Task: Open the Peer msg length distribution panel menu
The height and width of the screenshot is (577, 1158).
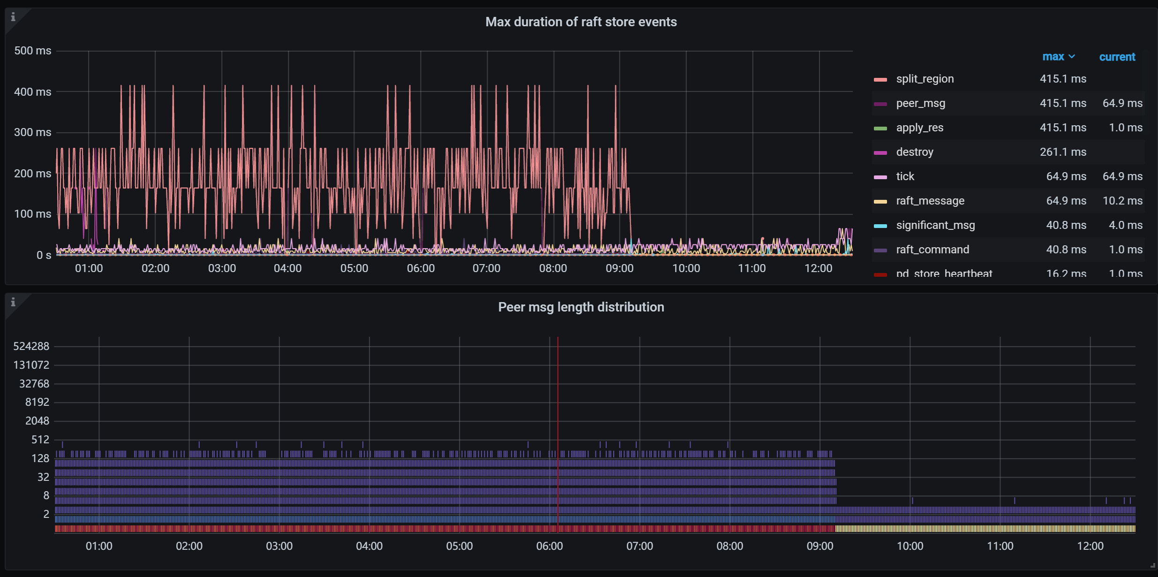Action: tap(581, 307)
